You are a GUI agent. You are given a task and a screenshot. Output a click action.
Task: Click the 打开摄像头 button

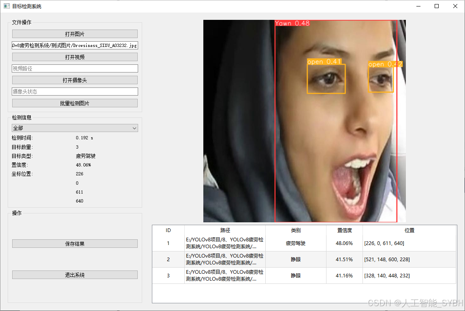point(75,80)
